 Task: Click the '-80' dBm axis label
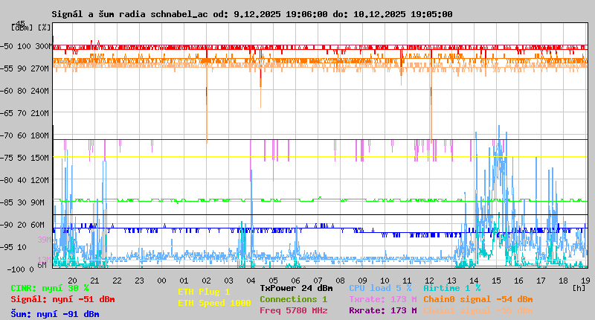point(6,180)
